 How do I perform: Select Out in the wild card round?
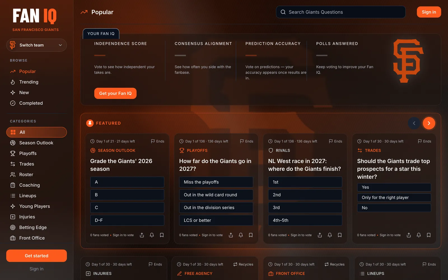216,195
